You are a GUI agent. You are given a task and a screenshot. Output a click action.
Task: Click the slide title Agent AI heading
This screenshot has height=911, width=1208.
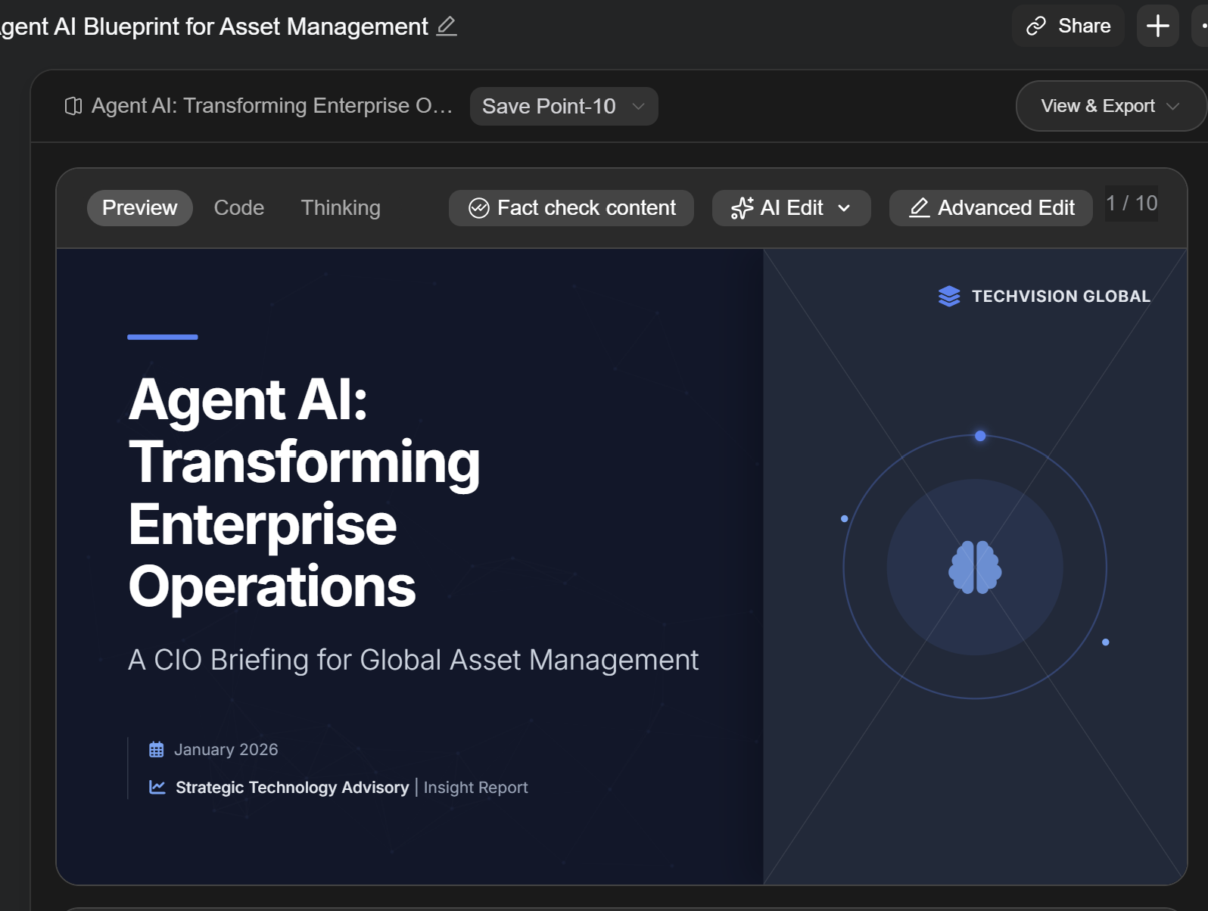click(x=304, y=493)
